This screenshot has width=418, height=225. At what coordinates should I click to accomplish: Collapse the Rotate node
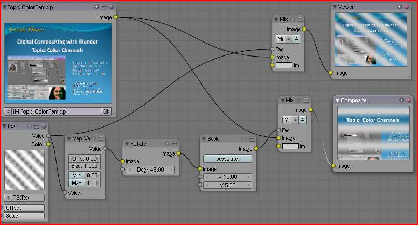coord(127,144)
